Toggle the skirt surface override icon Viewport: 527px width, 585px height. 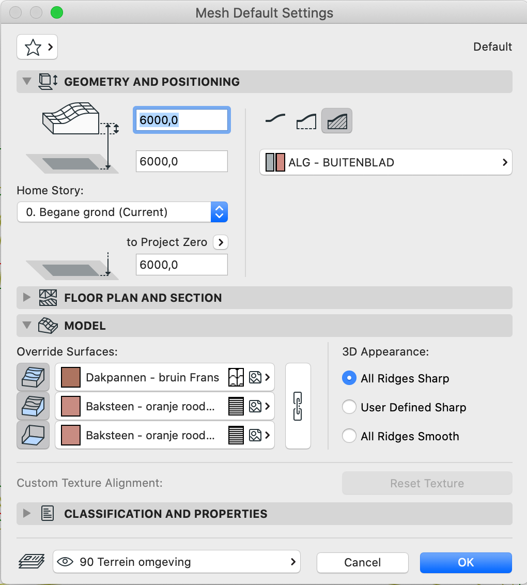click(x=33, y=406)
